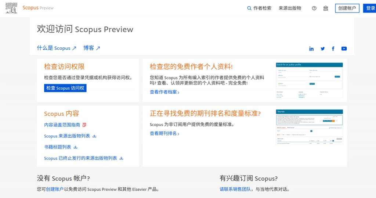Click the Sources page screenshot thumbnail
376x198 pixels.
[309, 127]
